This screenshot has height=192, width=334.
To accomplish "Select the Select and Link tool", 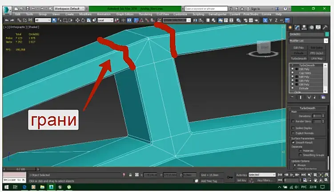I will pyautogui.click(x=19, y=20).
